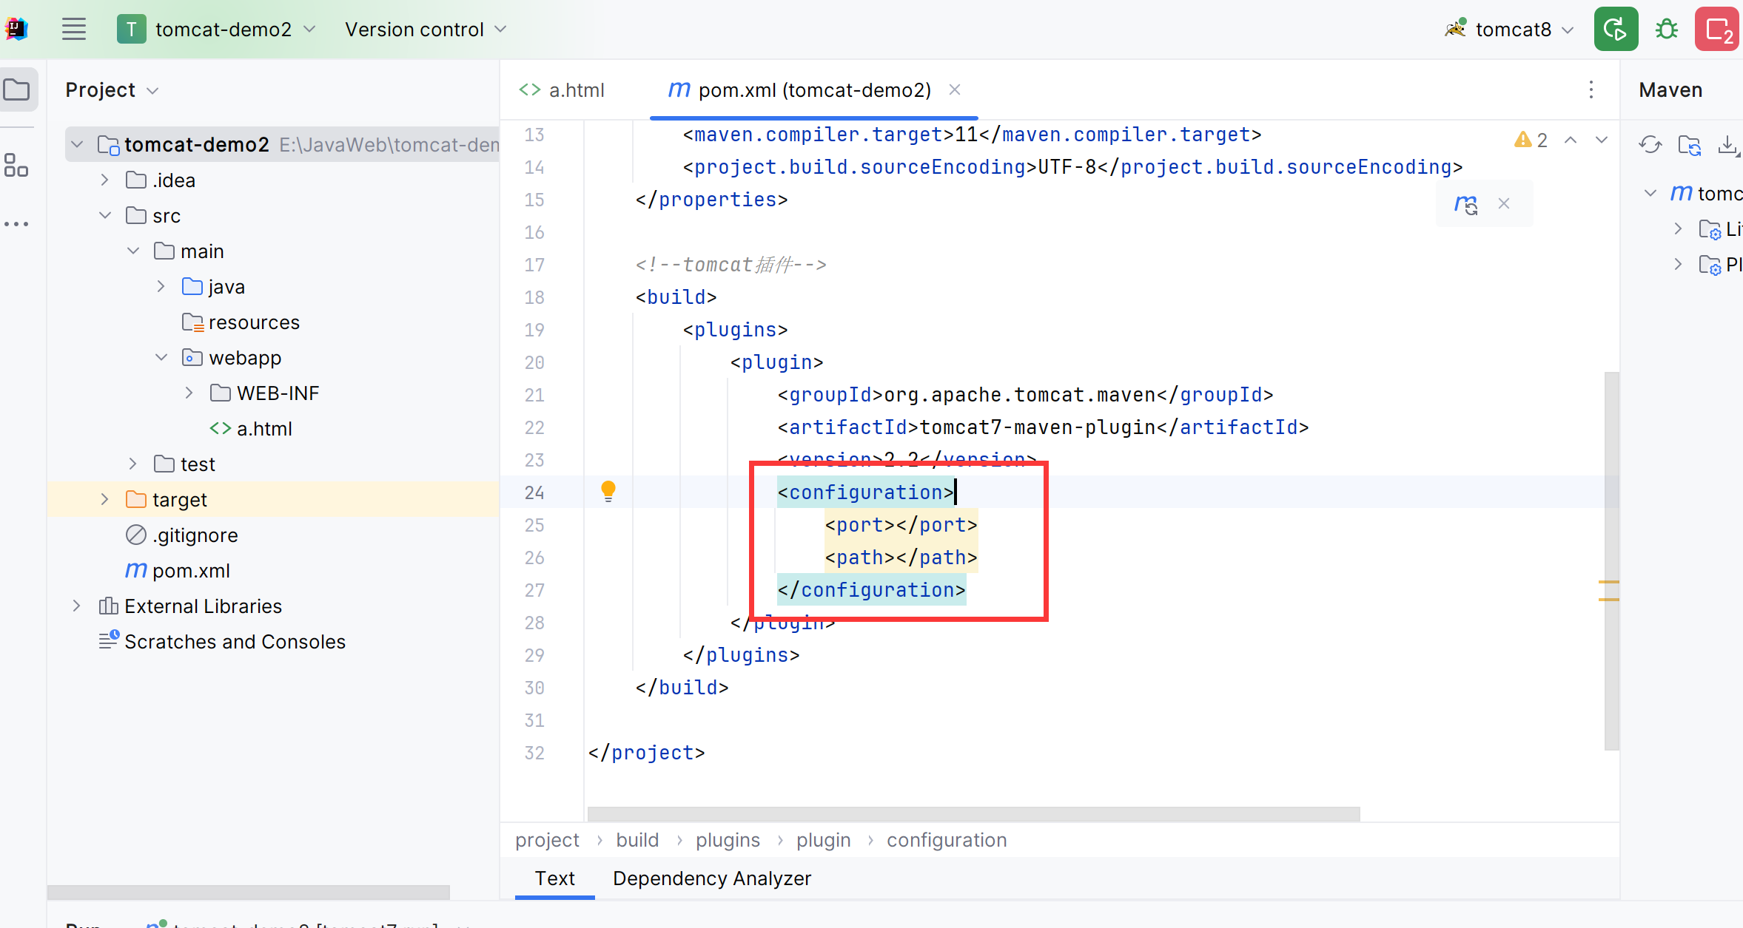Click the plugins breadcrumb
The height and width of the screenshot is (928, 1743).
pyautogui.click(x=728, y=840)
